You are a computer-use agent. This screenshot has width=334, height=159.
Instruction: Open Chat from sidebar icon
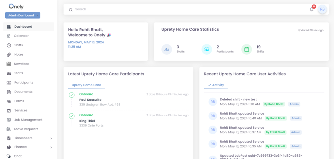click(9, 156)
